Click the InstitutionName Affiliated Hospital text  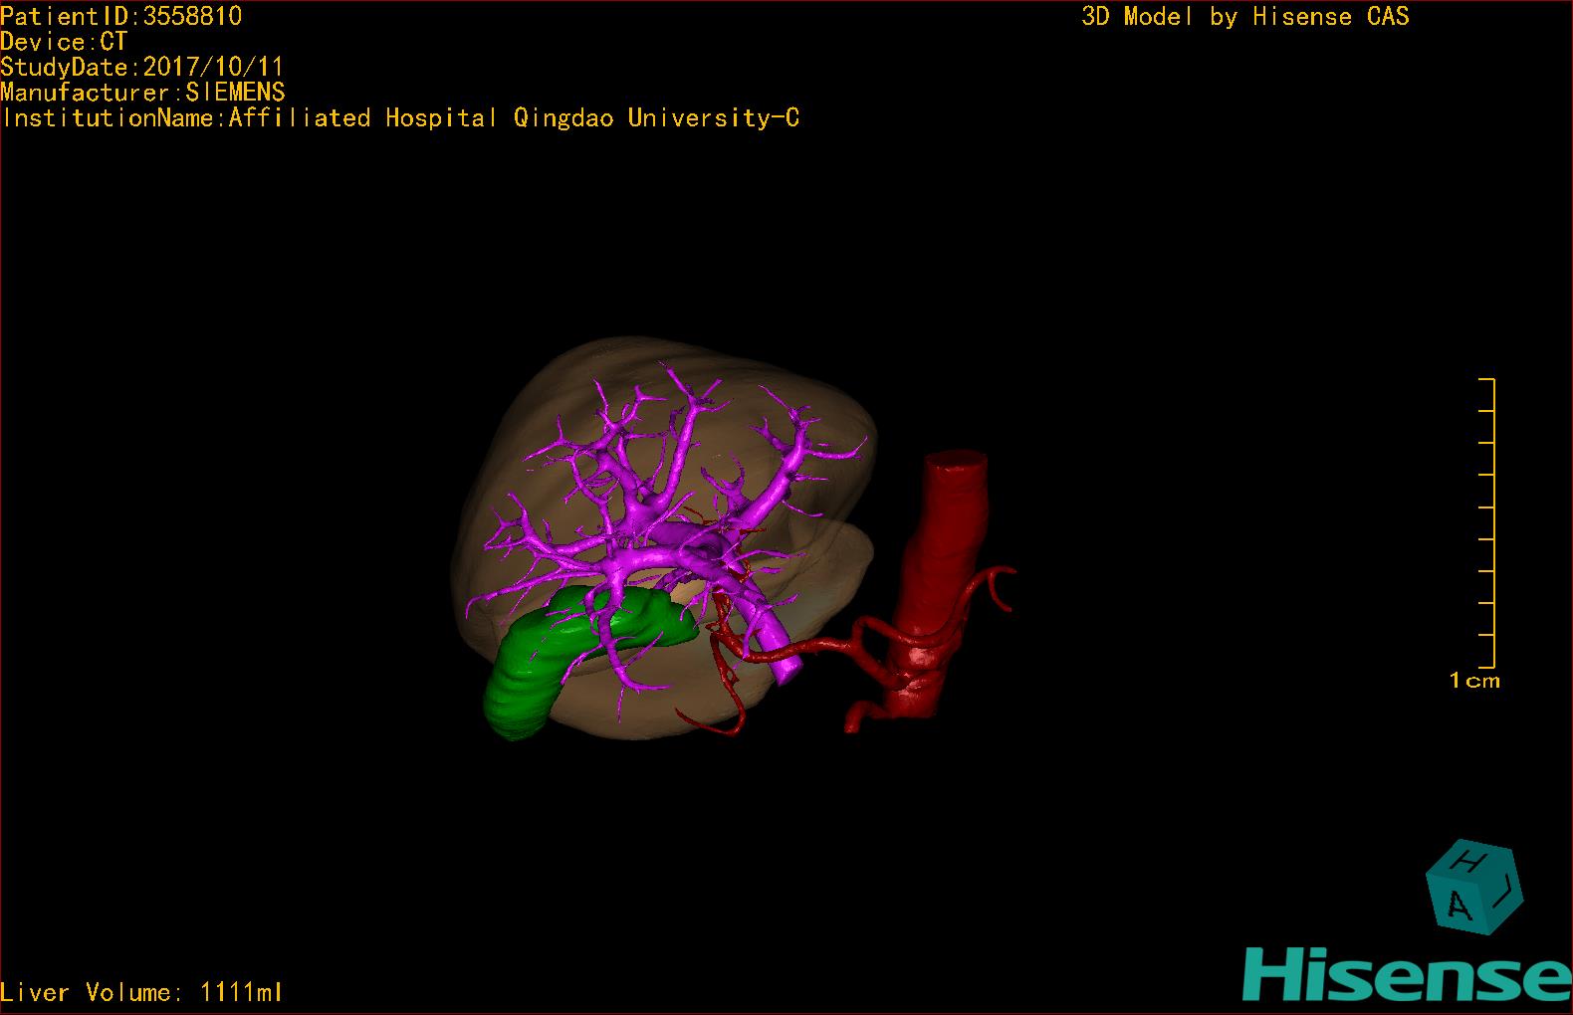click(x=400, y=118)
